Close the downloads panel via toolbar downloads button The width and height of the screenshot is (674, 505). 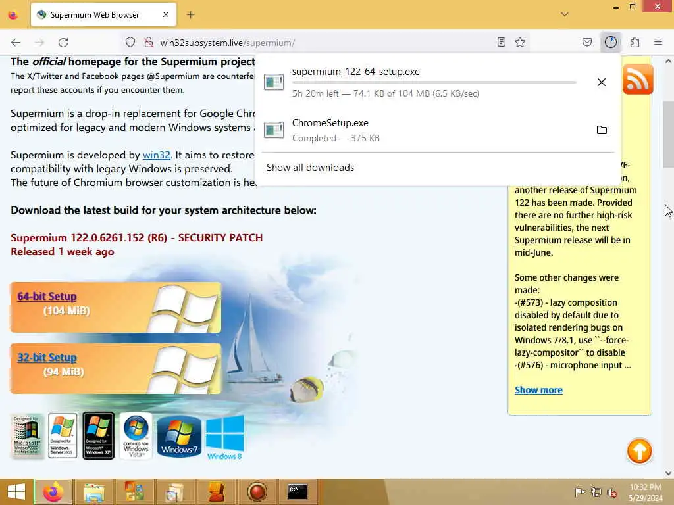click(x=611, y=42)
